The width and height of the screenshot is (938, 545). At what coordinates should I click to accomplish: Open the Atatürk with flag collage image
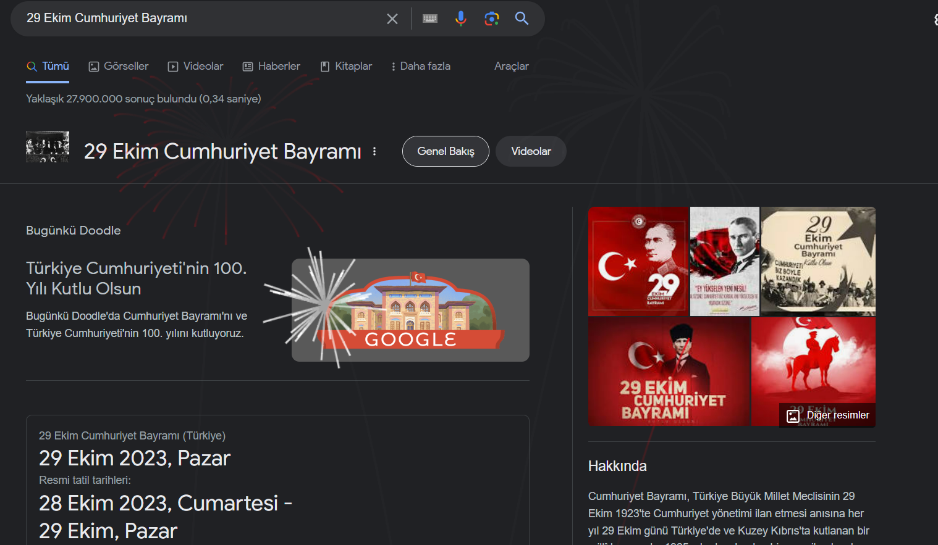(x=724, y=261)
